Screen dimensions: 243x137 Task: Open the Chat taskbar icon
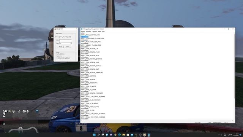pyautogui.click(x=111, y=135)
